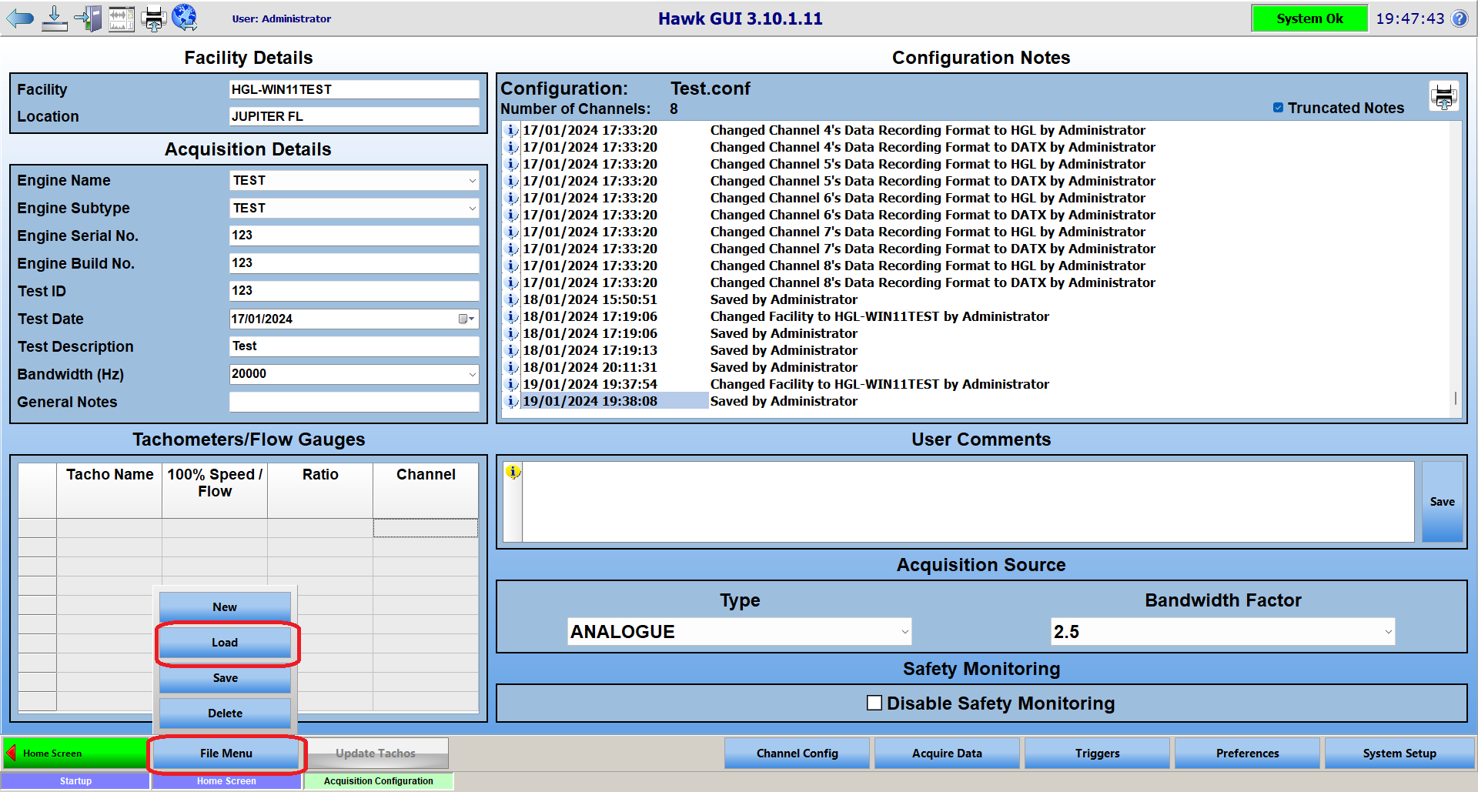
Task: Uncheck the Truncated Notes checkbox
Action: [1278, 108]
